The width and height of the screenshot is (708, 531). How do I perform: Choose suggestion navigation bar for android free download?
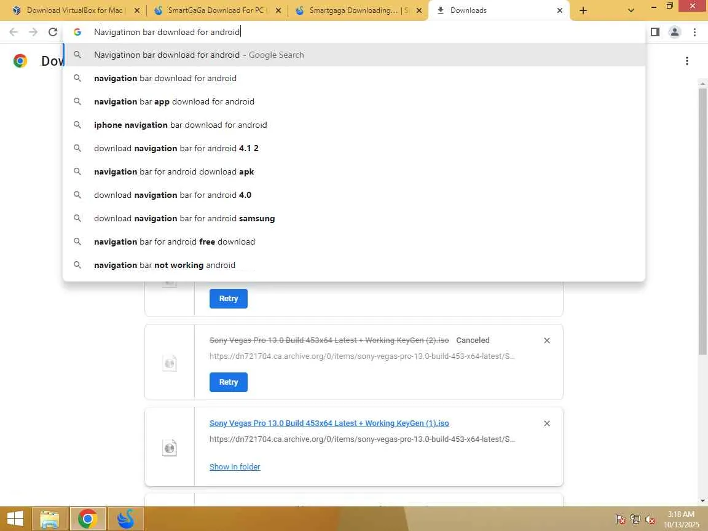tap(354, 242)
